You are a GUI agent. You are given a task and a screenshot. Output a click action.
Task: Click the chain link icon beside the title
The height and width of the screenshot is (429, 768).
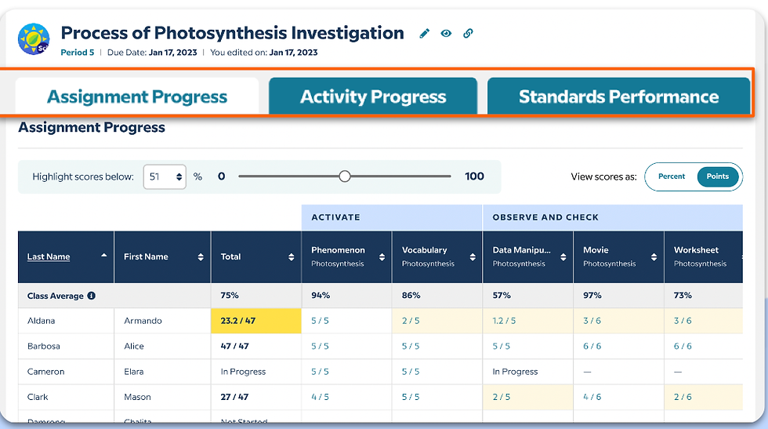[469, 34]
